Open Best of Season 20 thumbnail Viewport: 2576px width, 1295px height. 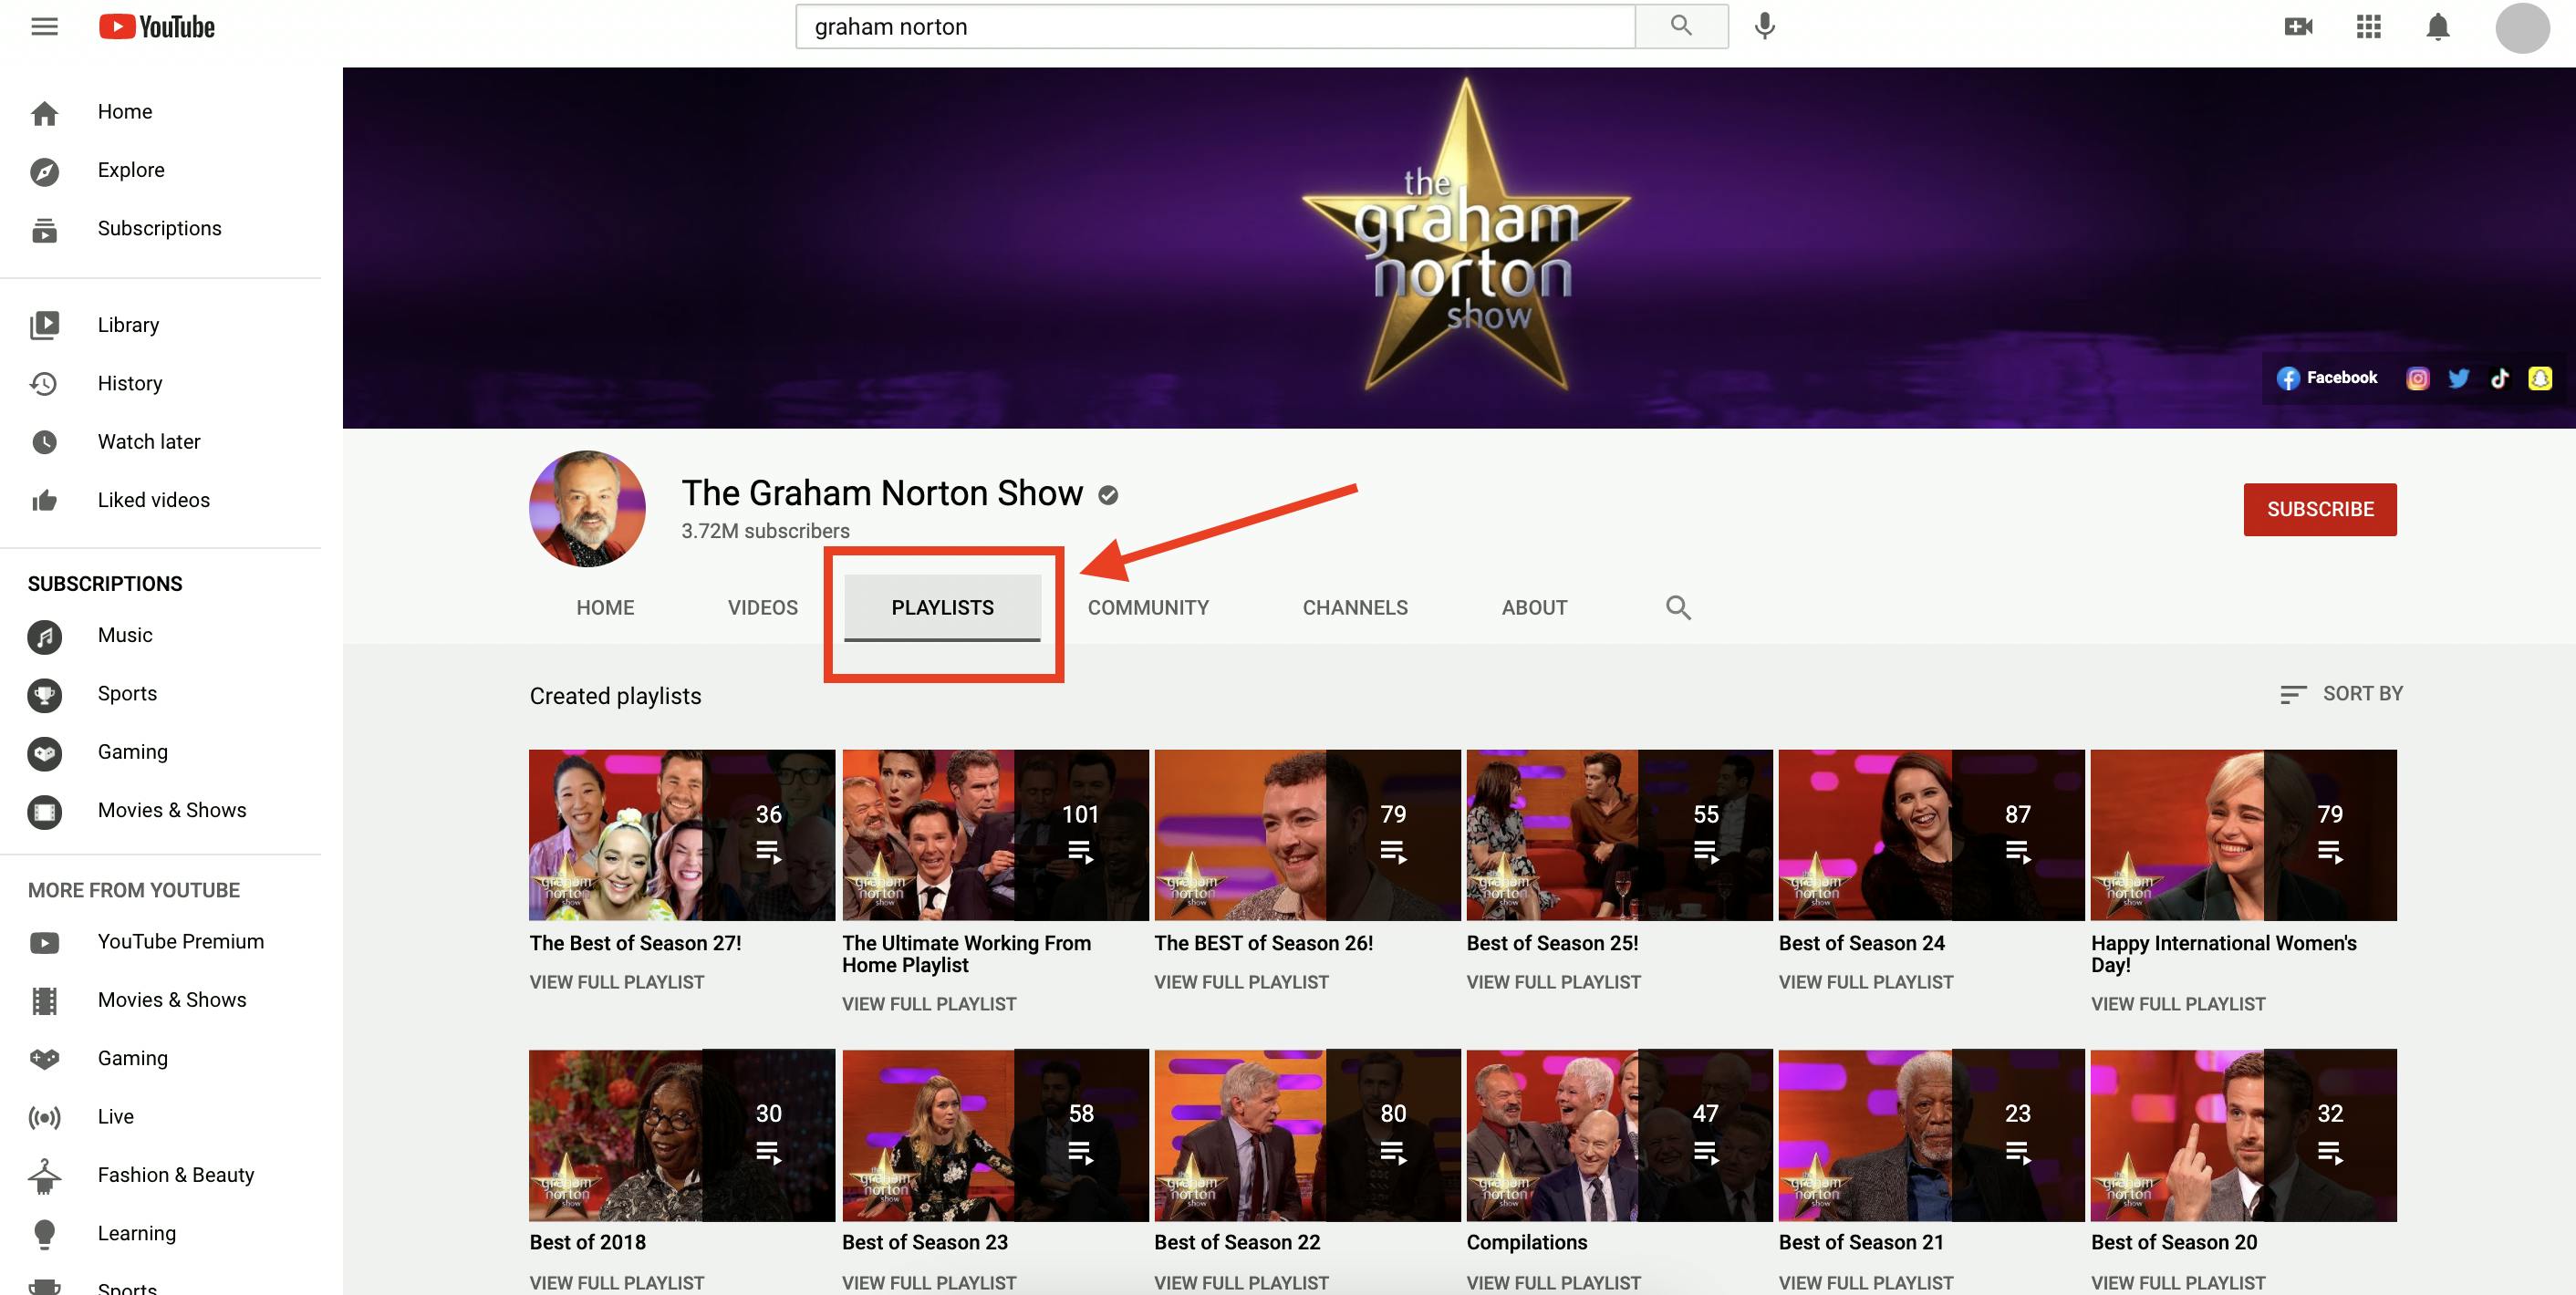tap(2243, 1135)
